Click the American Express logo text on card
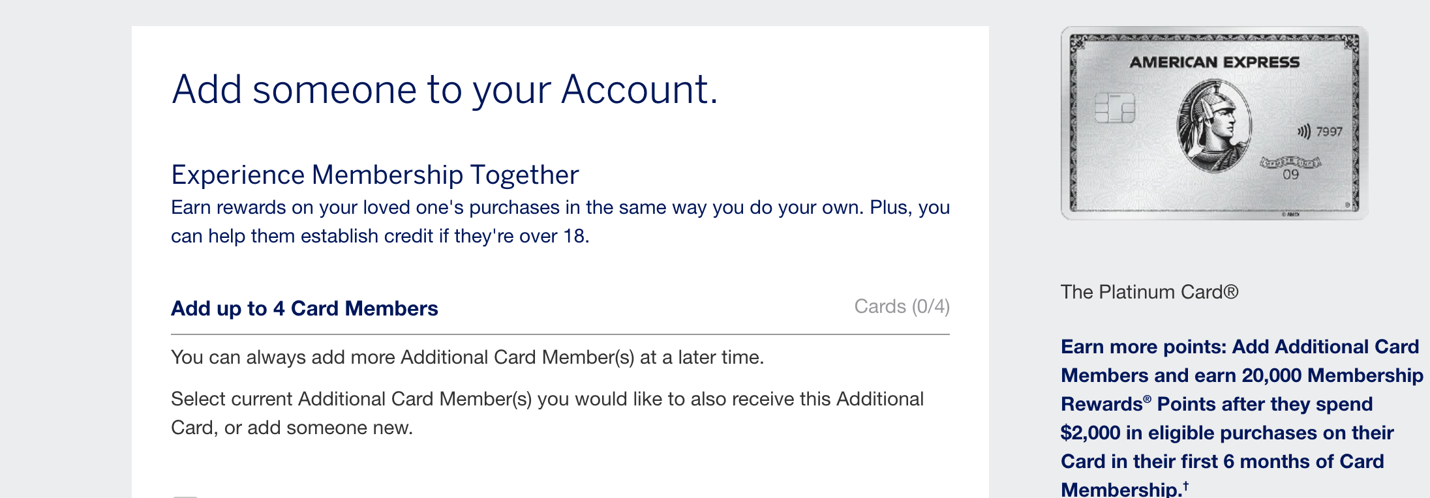1430x498 pixels. (x=1214, y=63)
